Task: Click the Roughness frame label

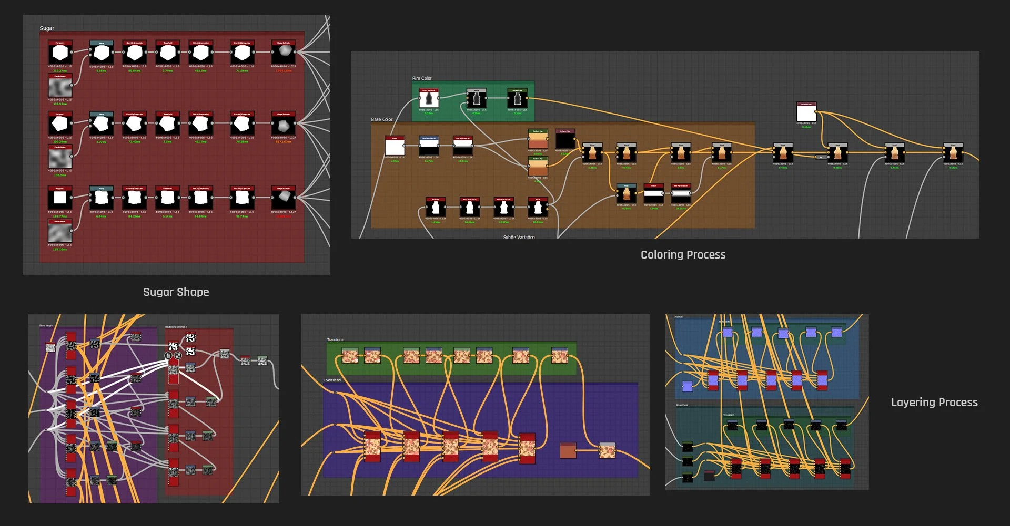Action: [x=682, y=405]
